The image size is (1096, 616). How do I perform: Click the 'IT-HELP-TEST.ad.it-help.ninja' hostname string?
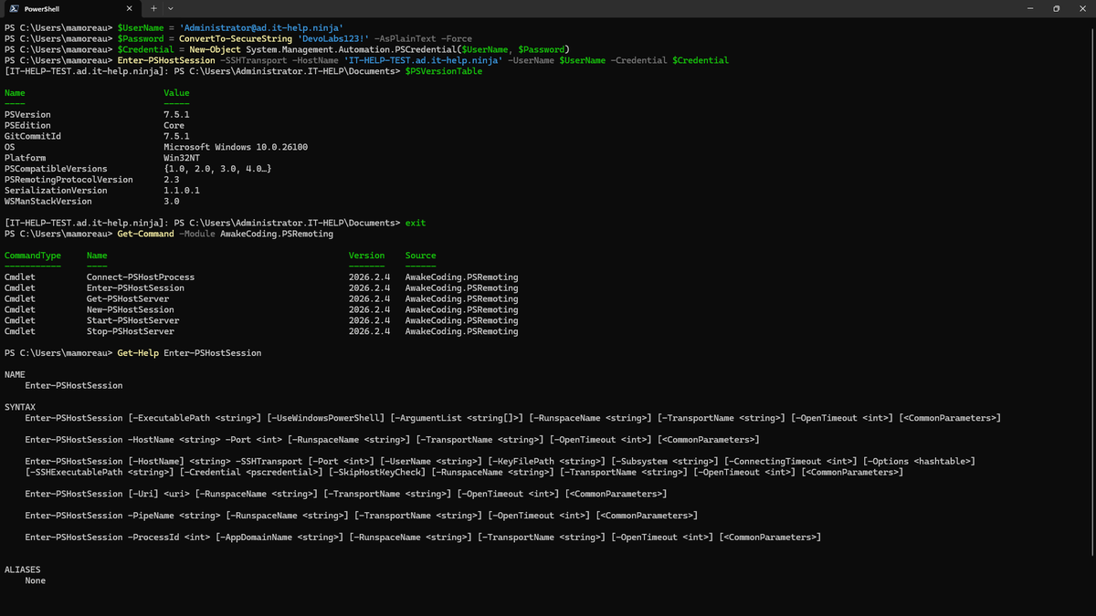[x=425, y=60]
